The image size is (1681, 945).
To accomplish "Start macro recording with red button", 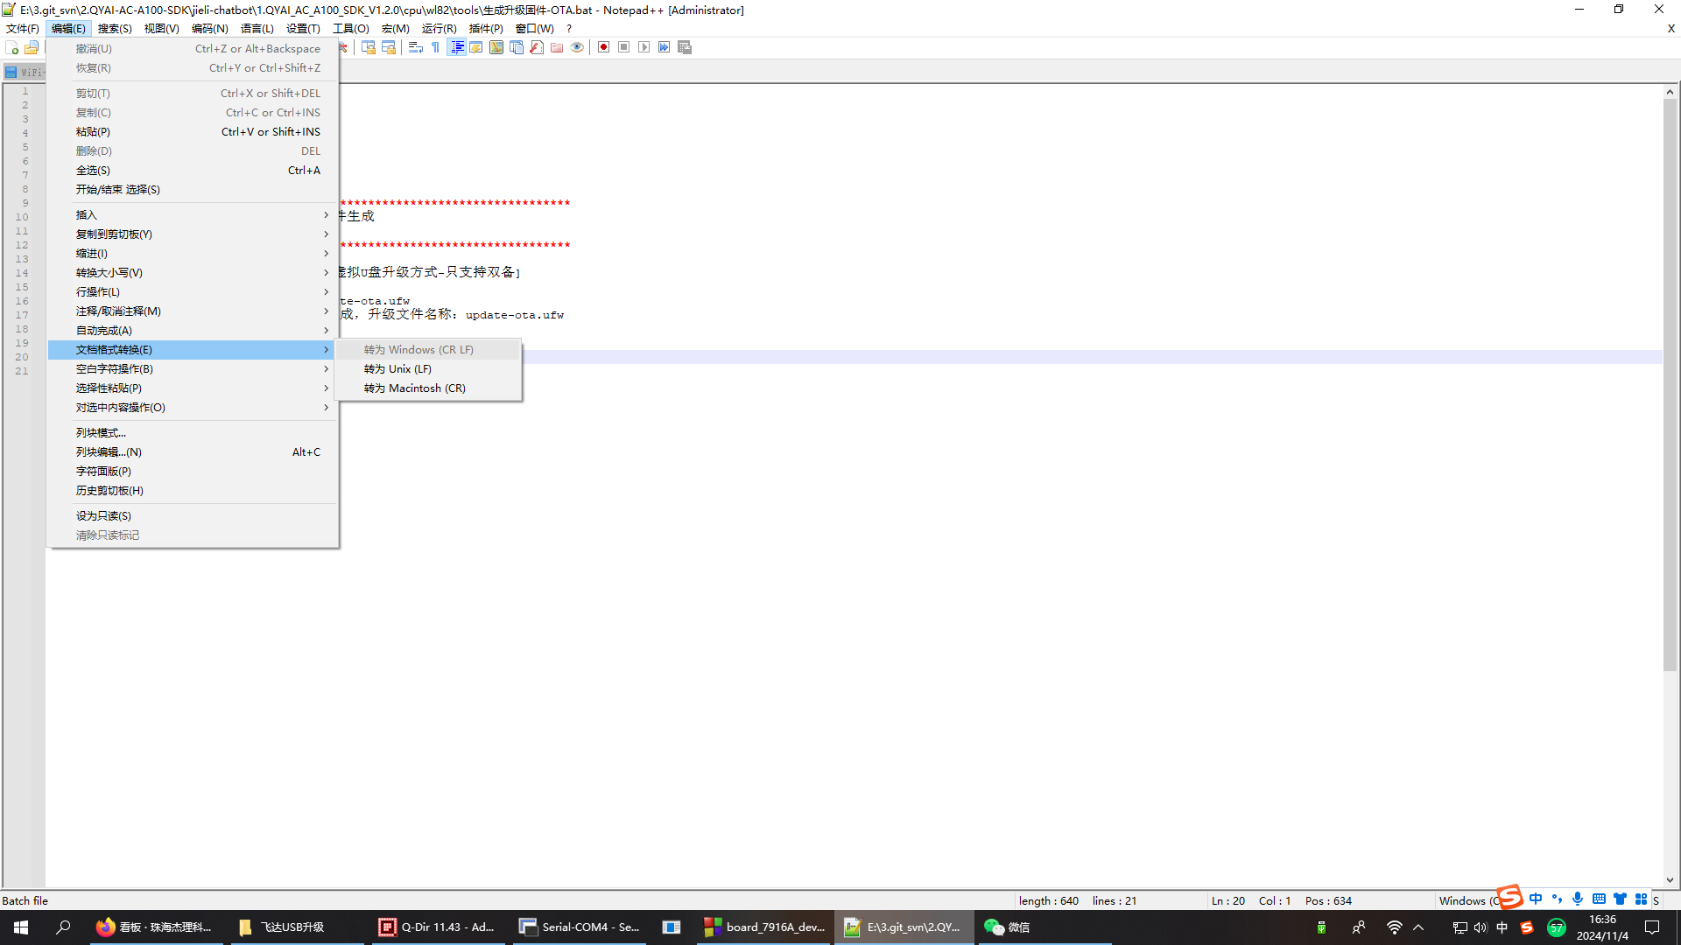I will (603, 47).
